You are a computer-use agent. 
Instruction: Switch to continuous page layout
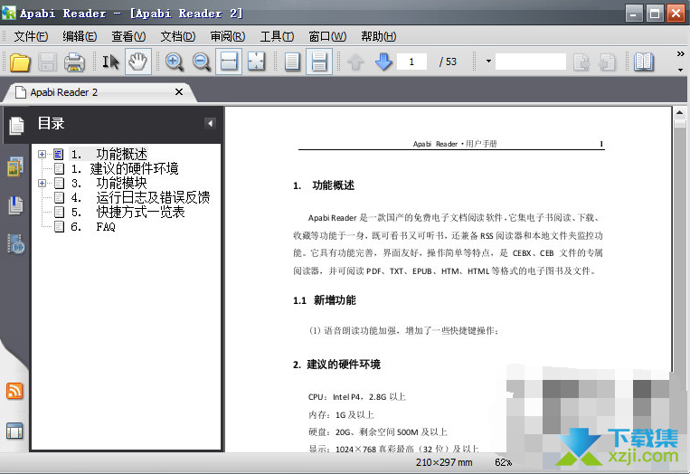(x=319, y=62)
